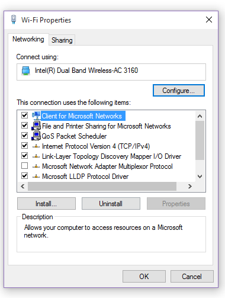The image size is (225, 298).
Task: Click the QoS Packet Scheduler computer icon
Action: pos(36,136)
